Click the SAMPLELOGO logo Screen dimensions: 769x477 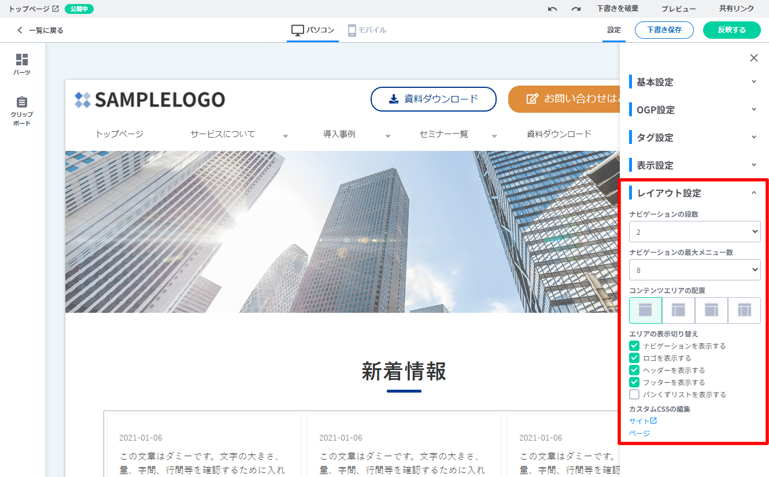pyautogui.click(x=150, y=99)
